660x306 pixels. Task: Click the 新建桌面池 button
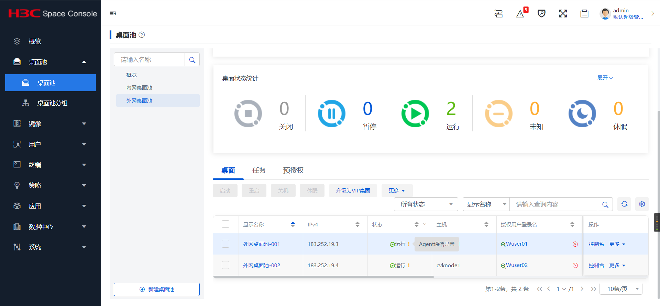click(157, 289)
